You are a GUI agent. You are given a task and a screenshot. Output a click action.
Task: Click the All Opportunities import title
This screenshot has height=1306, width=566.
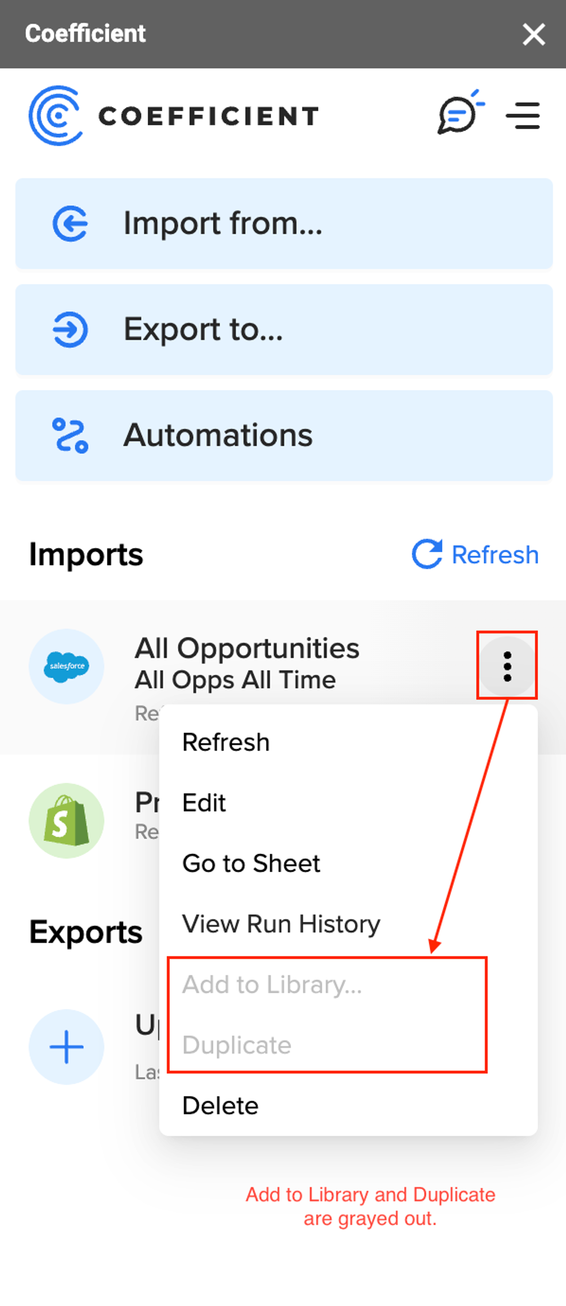pyautogui.click(x=247, y=648)
